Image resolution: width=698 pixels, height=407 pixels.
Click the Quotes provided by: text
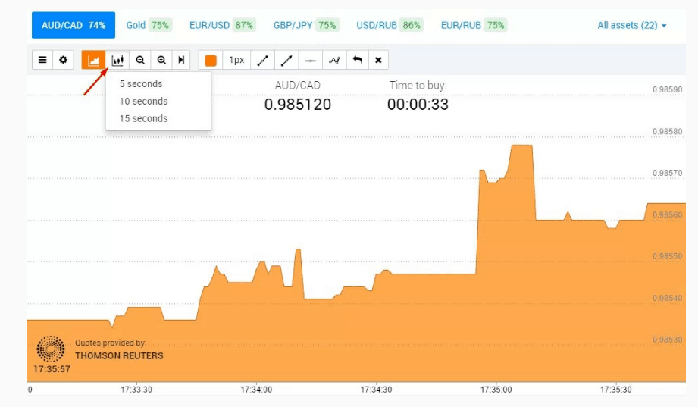pyautogui.click(x=111, y=343)
